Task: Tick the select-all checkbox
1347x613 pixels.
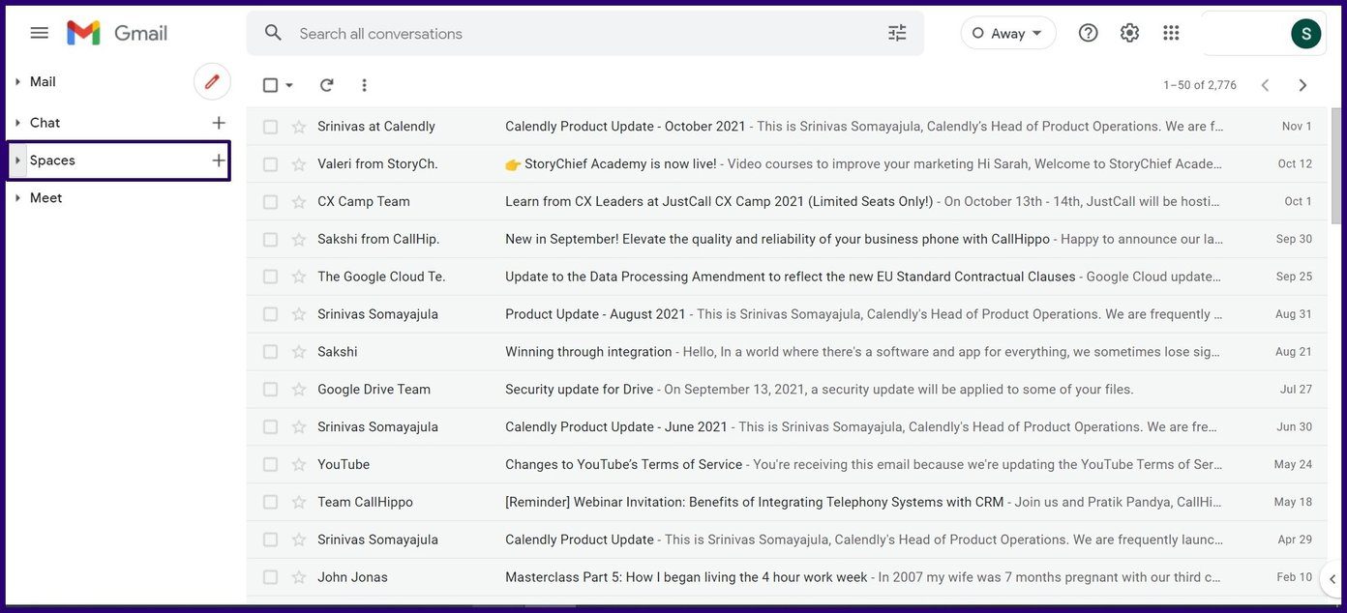Action: [270, 85]
